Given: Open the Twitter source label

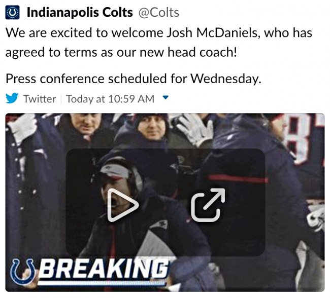Looking at the screenshot, I should click(40, 99).
